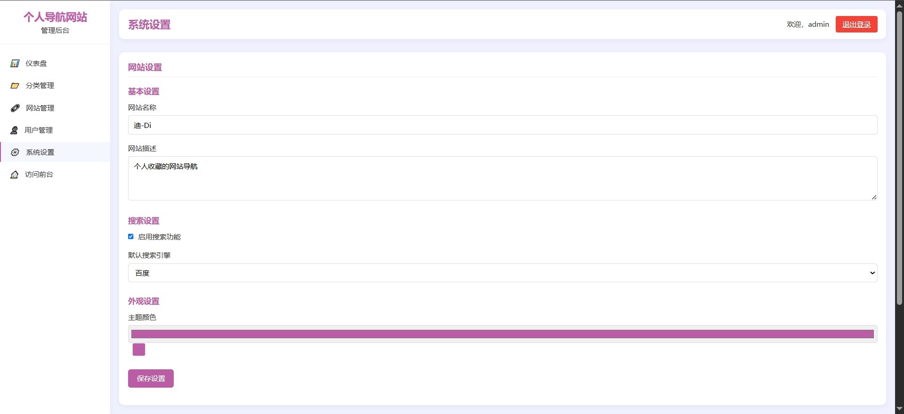Open the default search engine dropdown

click(502, 273)
